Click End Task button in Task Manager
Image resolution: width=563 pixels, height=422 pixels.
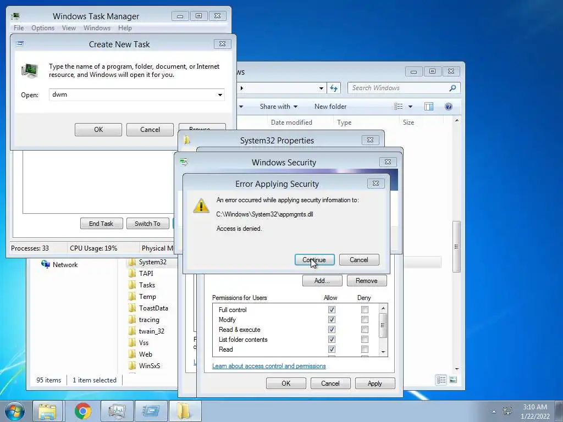pos(101,224)
